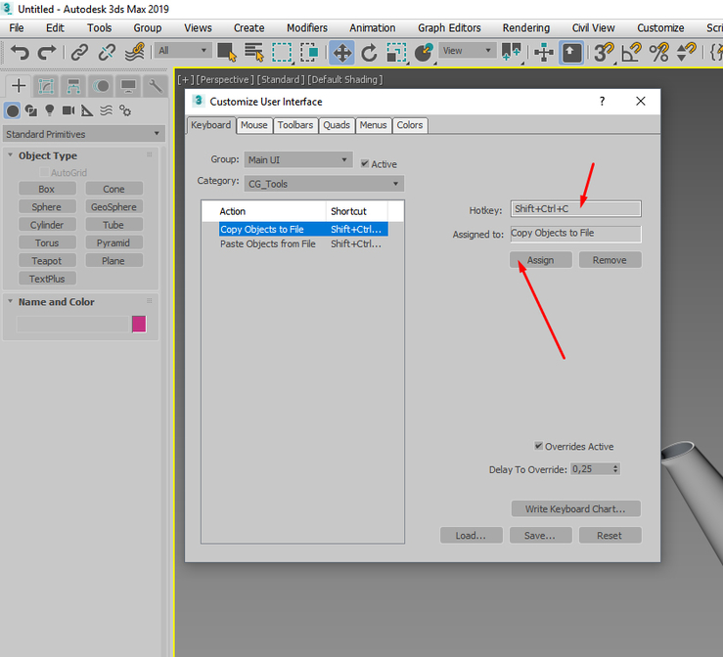Select the Cameras category icon
Screen dimensions: 723x657
click(x=68, y=110)
